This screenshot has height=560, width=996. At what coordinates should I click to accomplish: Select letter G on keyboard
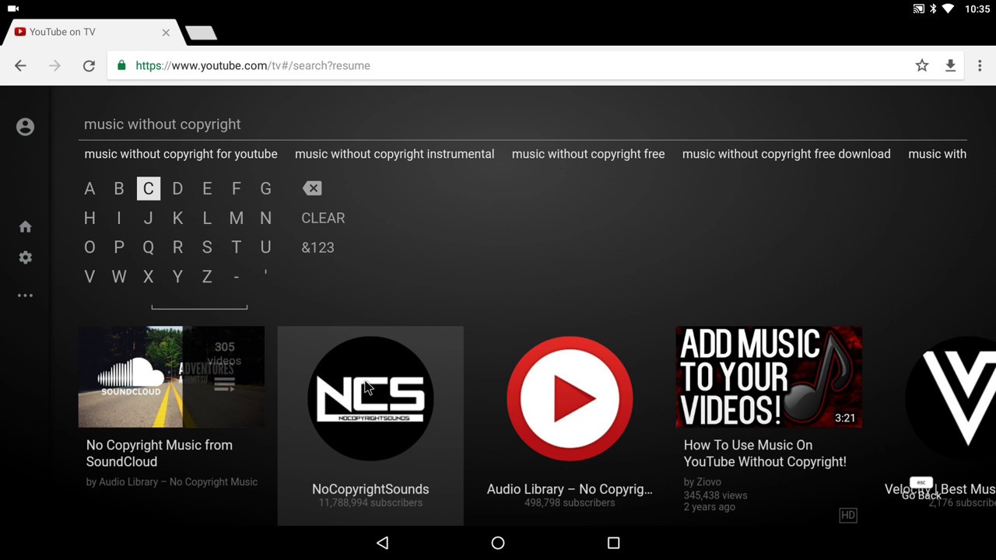coord(265,188)
